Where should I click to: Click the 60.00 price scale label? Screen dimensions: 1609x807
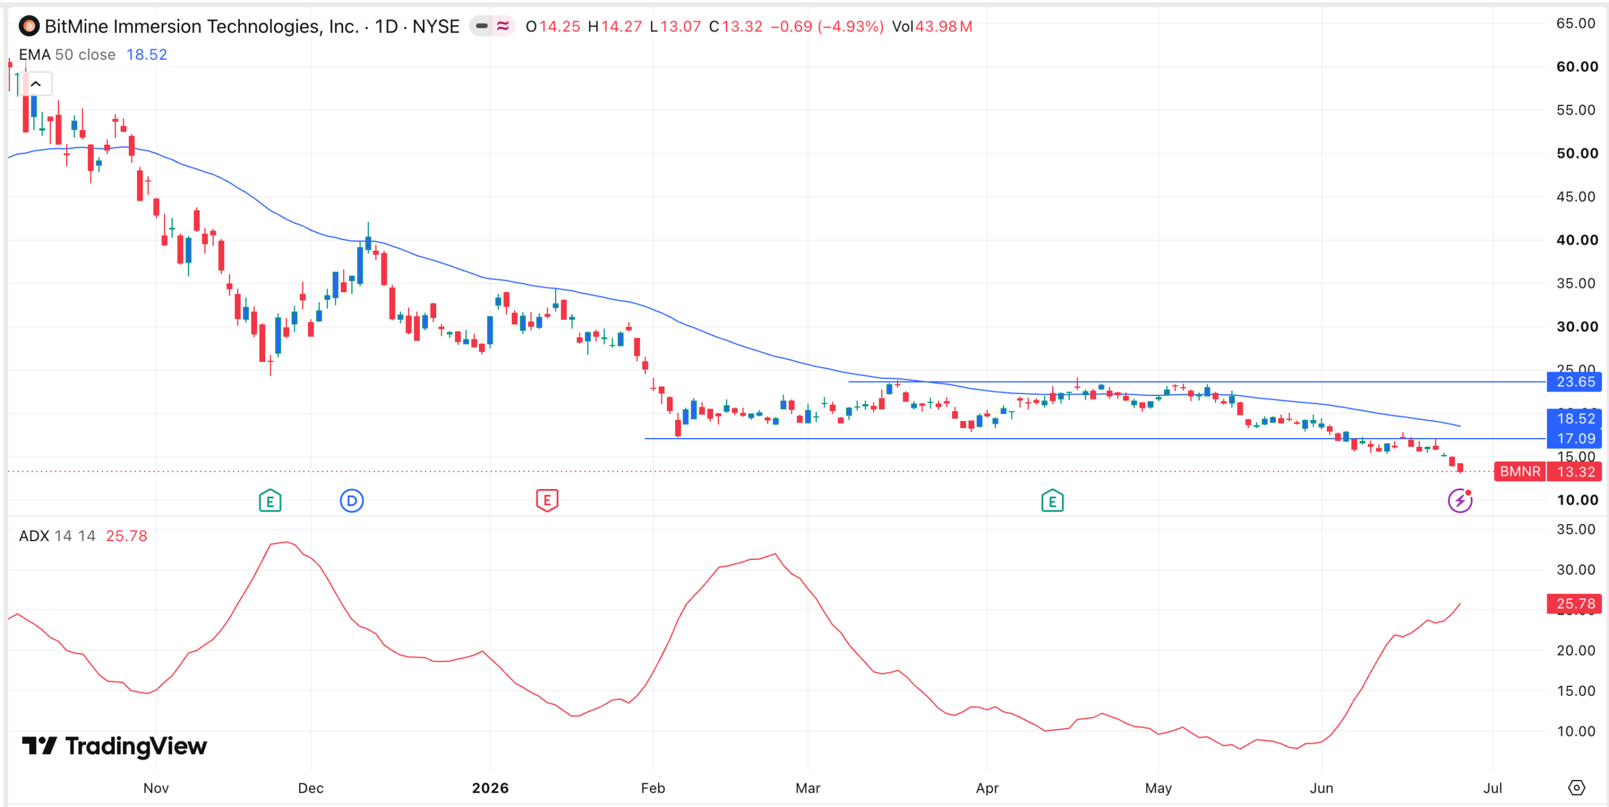[1577, 67]
